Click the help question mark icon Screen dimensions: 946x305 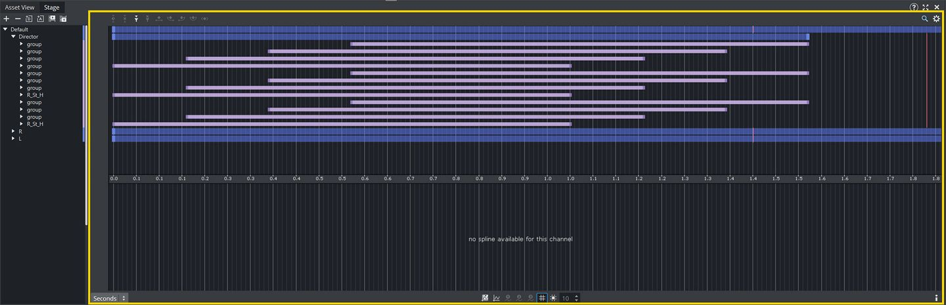pyautogui.click(x=914, y=7)
